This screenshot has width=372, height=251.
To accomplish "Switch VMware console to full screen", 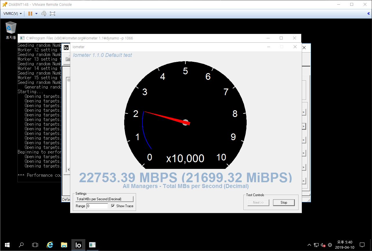I will [52, 14].
